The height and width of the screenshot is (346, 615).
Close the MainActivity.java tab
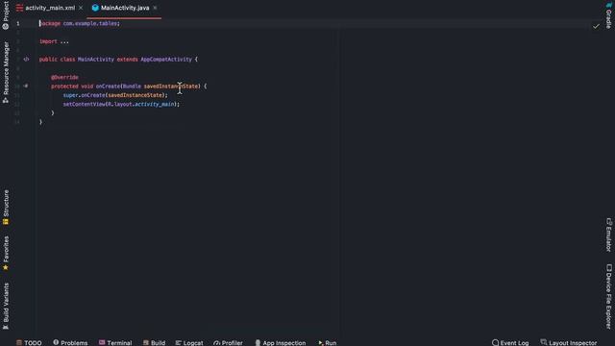156,8
